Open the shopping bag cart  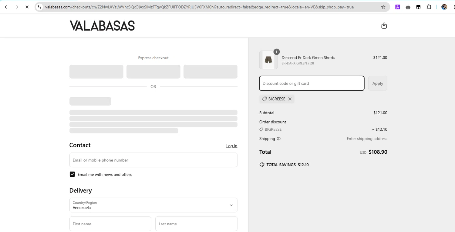click(x=384, y=26)
